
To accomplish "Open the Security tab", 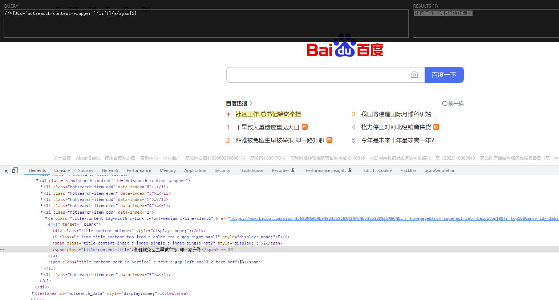I will [x=222, y=170].
